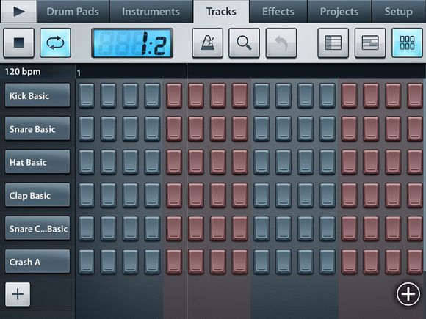
Task: Click the magnifying glass zoom icon
Action: pos(244,43)
